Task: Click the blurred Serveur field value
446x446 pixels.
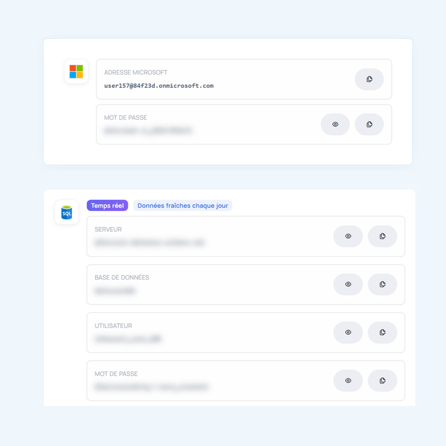Action: [149, 243]
